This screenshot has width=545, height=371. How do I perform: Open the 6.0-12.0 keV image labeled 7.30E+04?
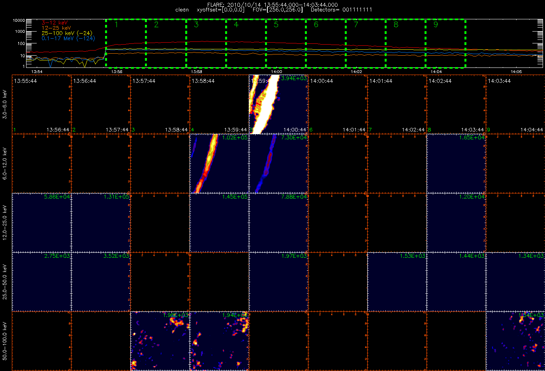coord(278,163)
